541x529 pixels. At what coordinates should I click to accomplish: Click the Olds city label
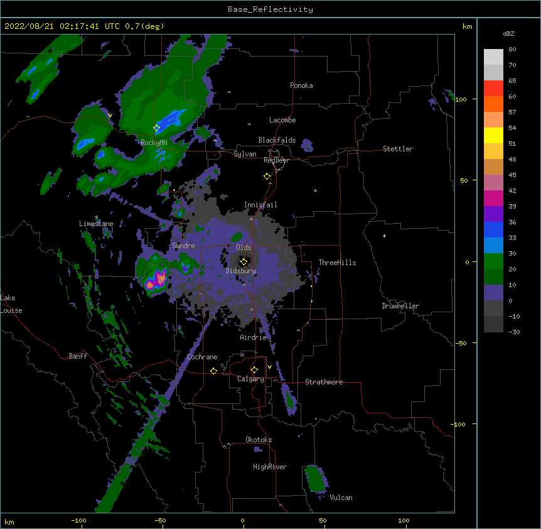point(244,248)
